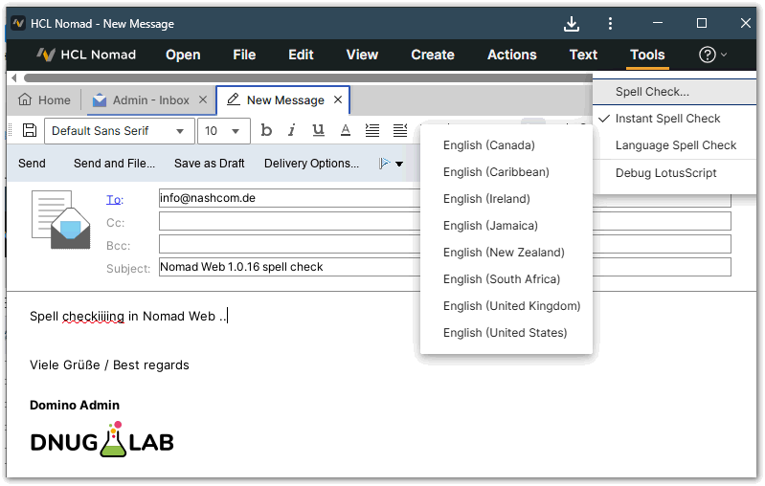Click Save as Draft button

tap(210, 164)
